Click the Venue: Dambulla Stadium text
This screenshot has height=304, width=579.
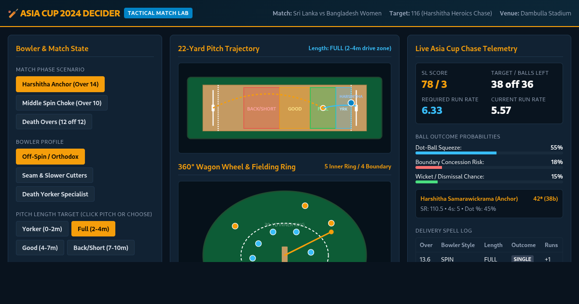coord(536,14)
